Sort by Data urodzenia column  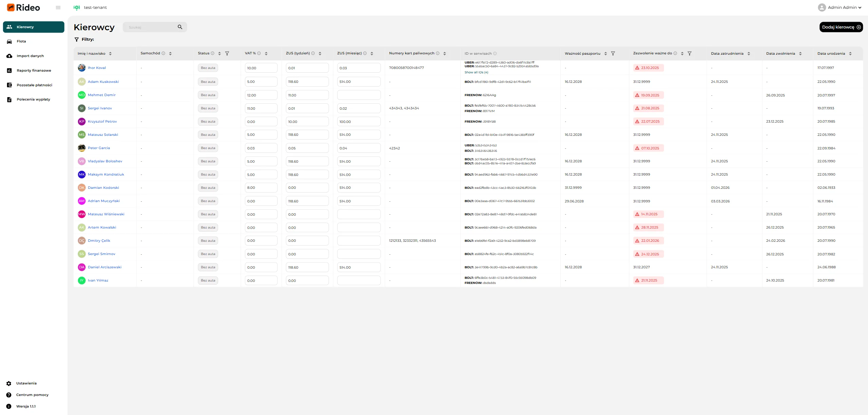coord(850,54)
